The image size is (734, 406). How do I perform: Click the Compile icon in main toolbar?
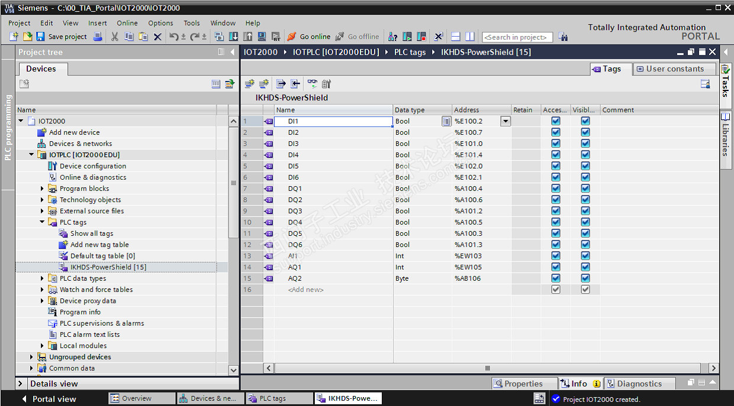pyautogui.click(x=218, y=37)
